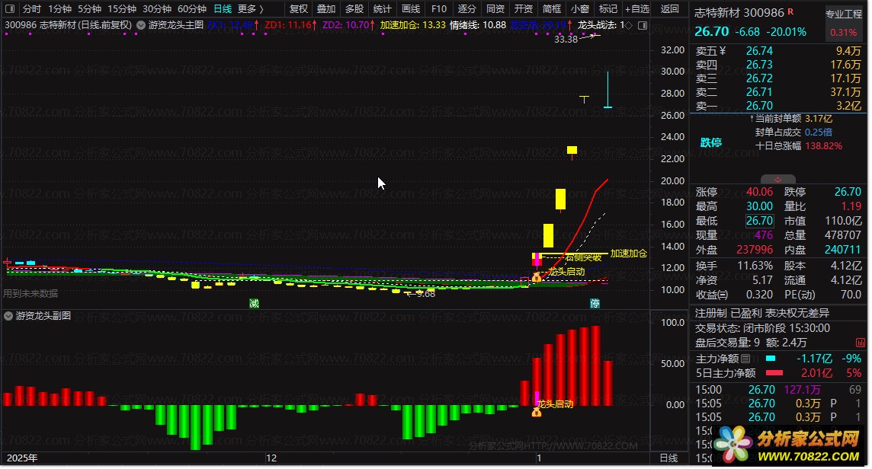The width and height of the screenshot is (872, 469).
Task: Toggle the 小窗 mini window mode
Action: coord(579,9)
